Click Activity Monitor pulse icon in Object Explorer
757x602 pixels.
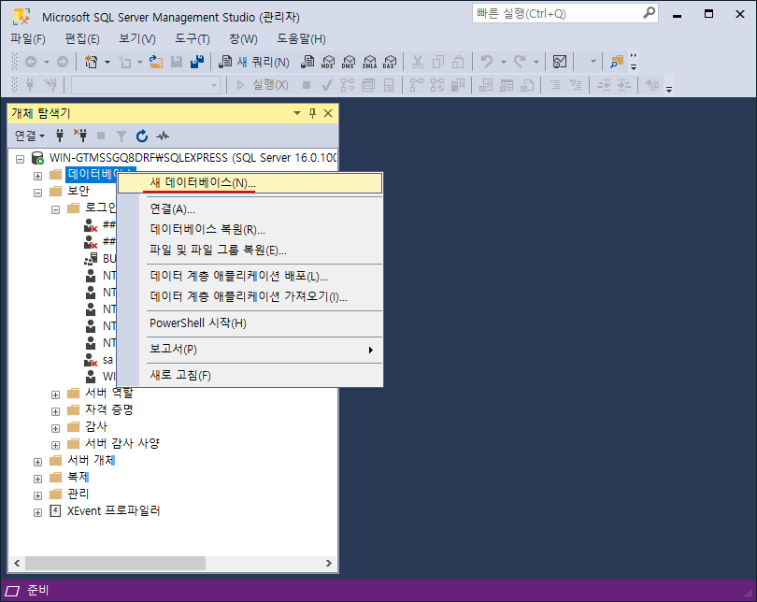(163, 136)
